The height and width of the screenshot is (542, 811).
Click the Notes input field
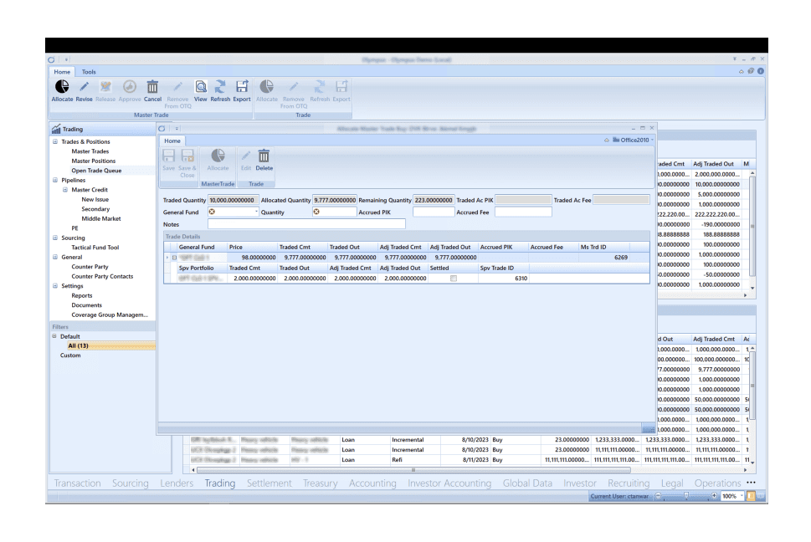306,224
